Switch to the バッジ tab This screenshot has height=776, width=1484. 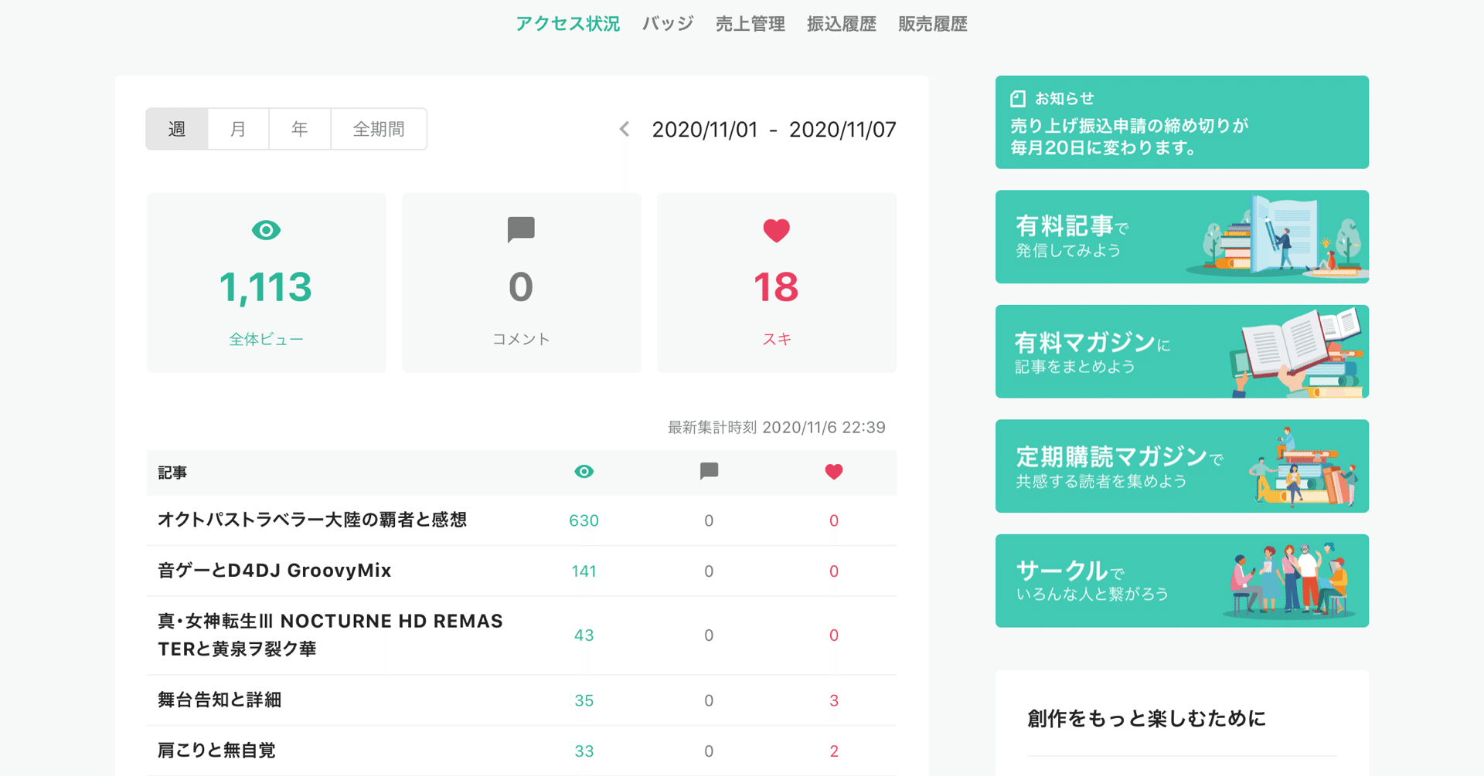click(668, 24)
